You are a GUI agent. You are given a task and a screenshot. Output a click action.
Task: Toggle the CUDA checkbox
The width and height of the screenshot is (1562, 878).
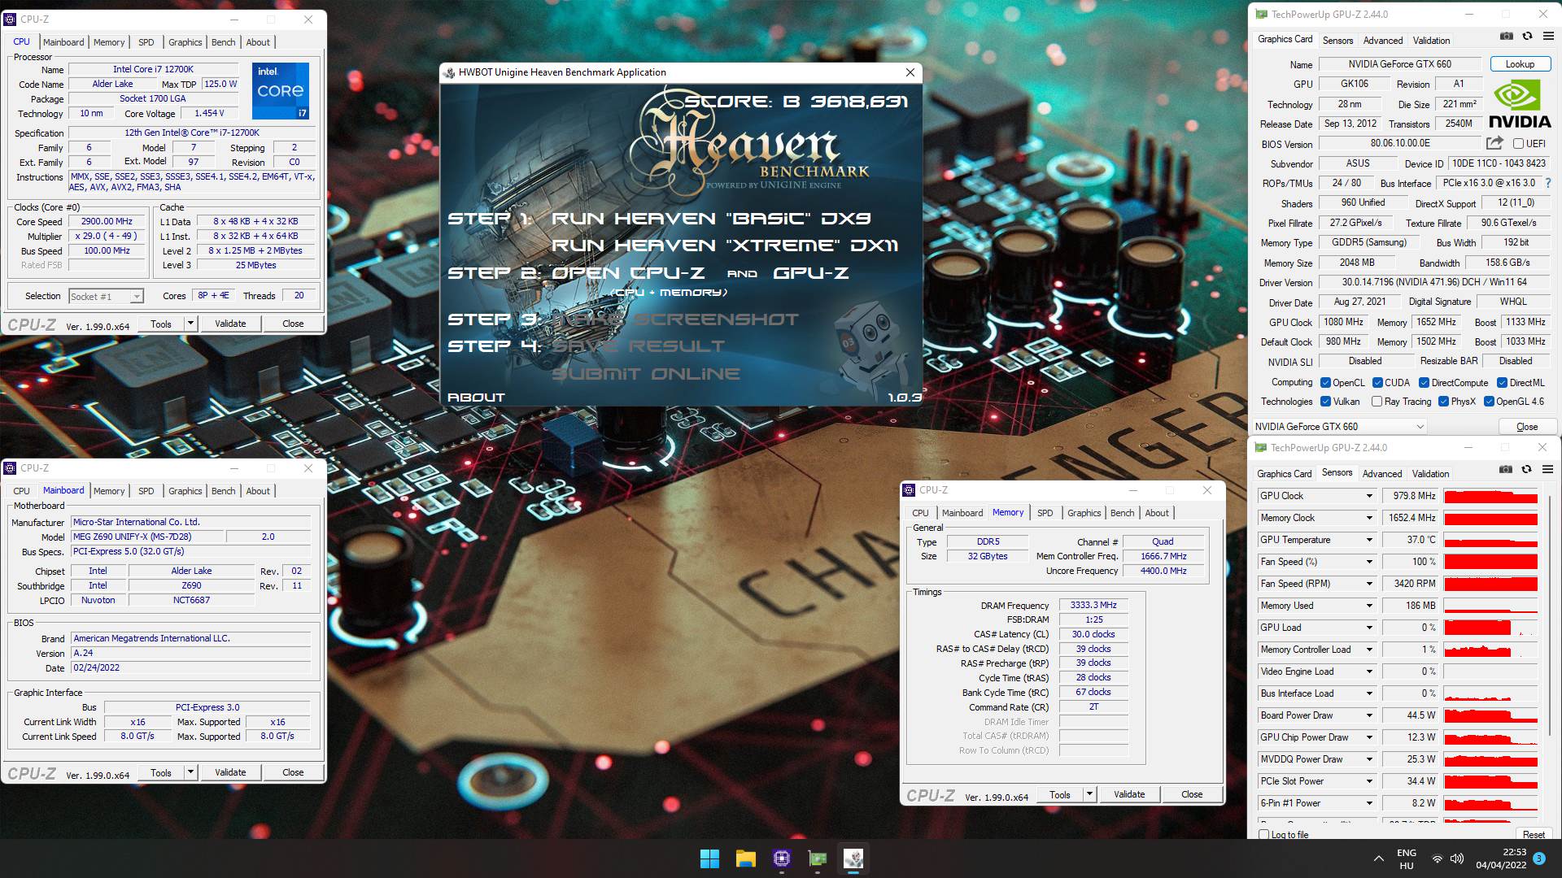click(1377, 383)
